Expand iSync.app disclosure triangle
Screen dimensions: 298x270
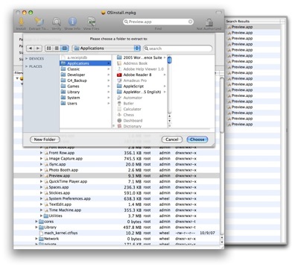tap(41, 164)
